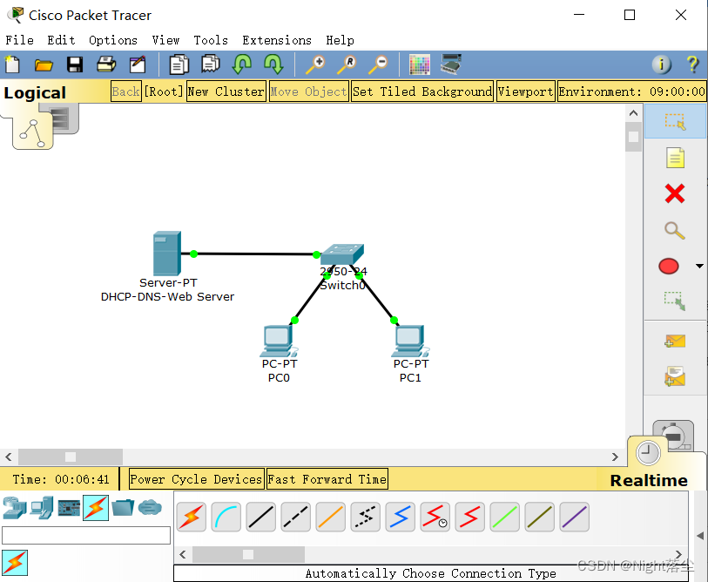Open the Options menu
Viewport: 708px width, 582px height.
113,40
